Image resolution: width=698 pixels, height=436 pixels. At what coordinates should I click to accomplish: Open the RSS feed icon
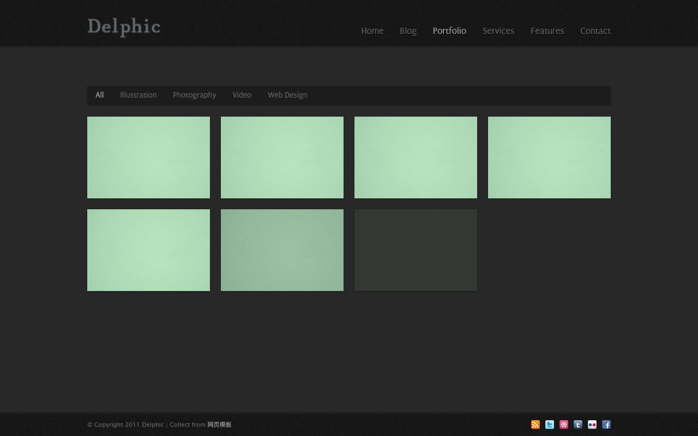tap(535, 425)
